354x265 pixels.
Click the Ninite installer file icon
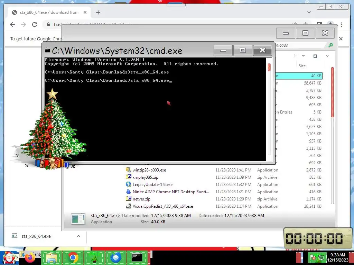pos(129,192)
